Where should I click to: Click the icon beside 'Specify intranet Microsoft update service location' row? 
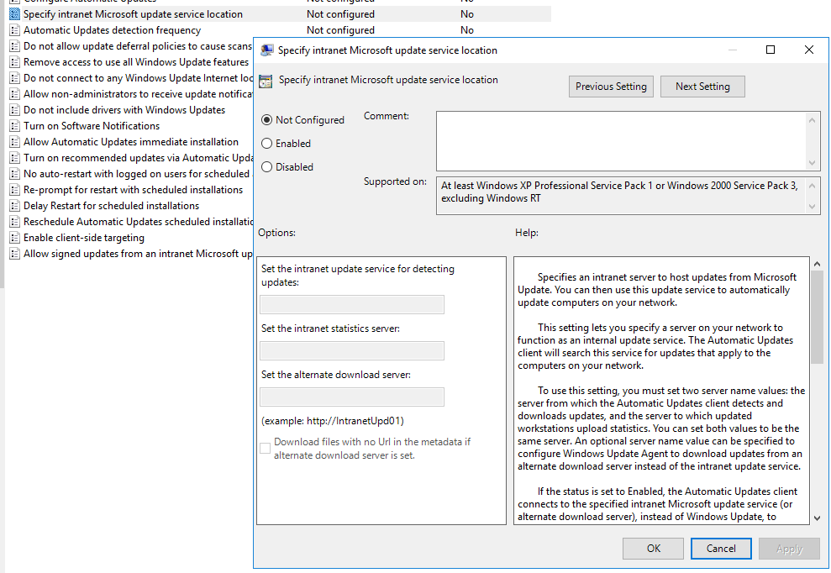pos(15,14)
